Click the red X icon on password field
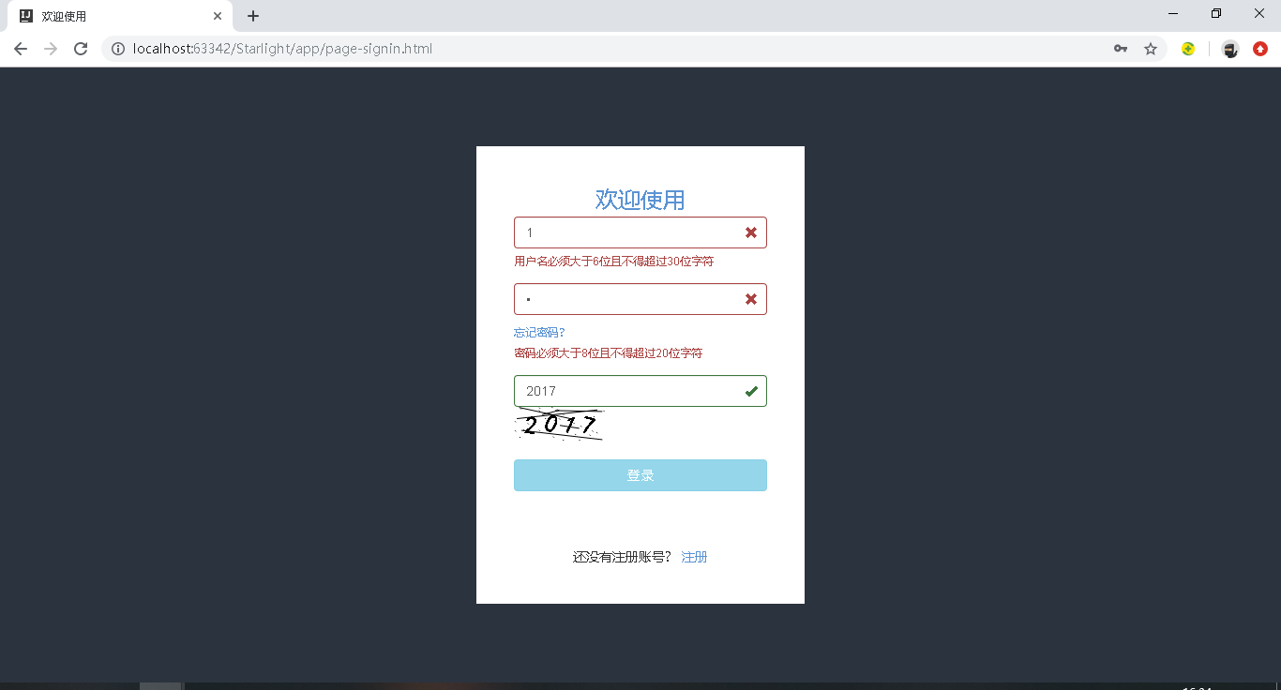The width and height of the screenshot is (1281, 690). (x=750, y=299)
